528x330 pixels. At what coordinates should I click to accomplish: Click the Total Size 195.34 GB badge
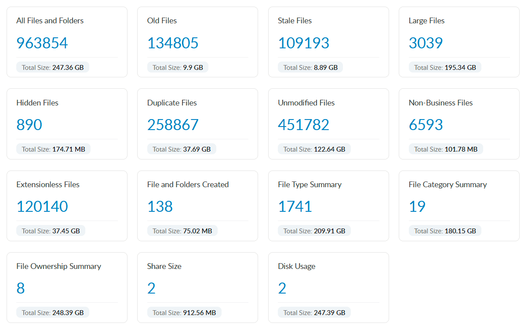(445, 67)
